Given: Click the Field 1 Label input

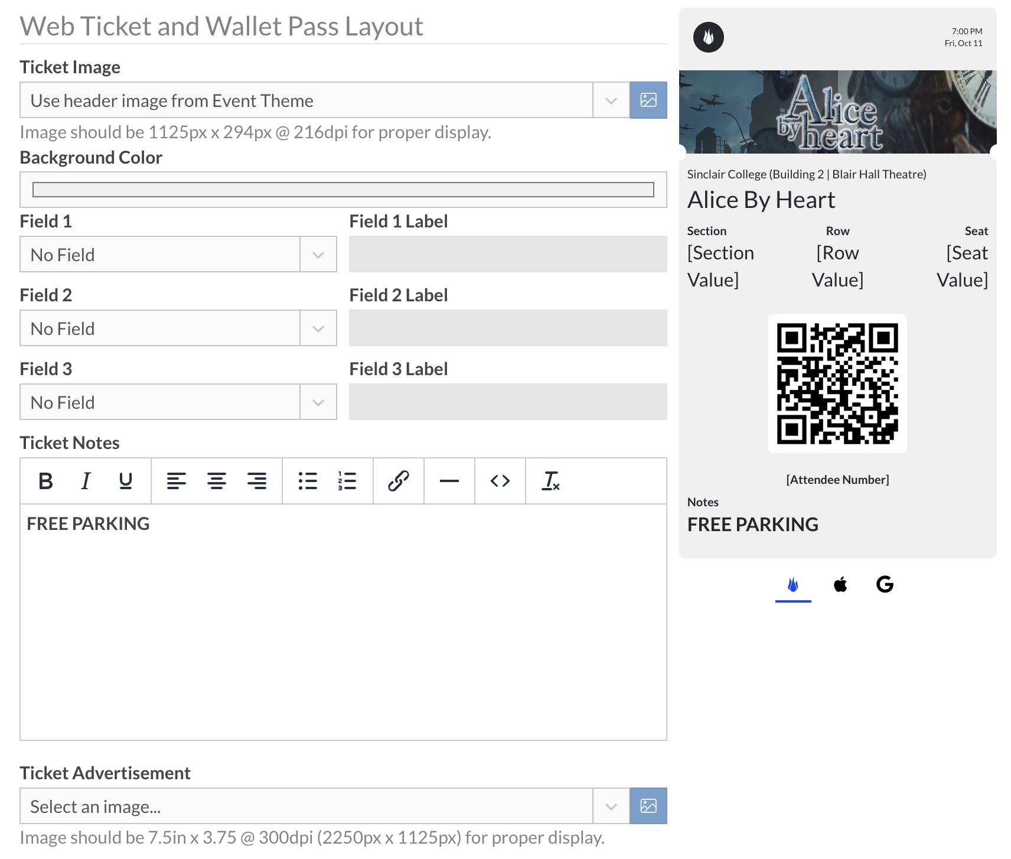Looking at the screenshot, I should [x=508, y=254].
